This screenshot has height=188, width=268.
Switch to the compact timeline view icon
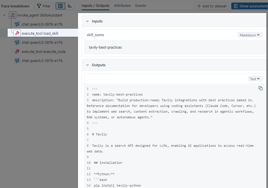[x=69, y=6]
